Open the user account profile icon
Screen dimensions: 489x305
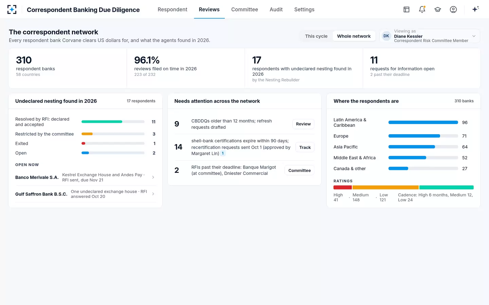click(x=453, y=9)
